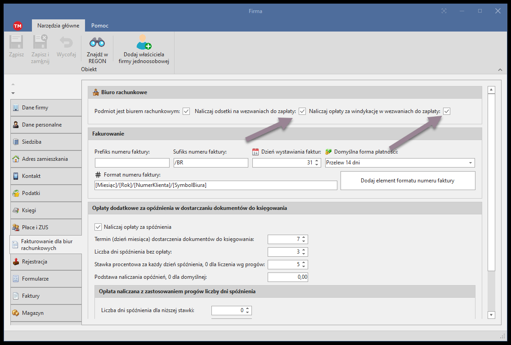Switch to the Pomoc ribbon tab
The height and width of the screenshot is (345, 511).
[x=99, y=26]
